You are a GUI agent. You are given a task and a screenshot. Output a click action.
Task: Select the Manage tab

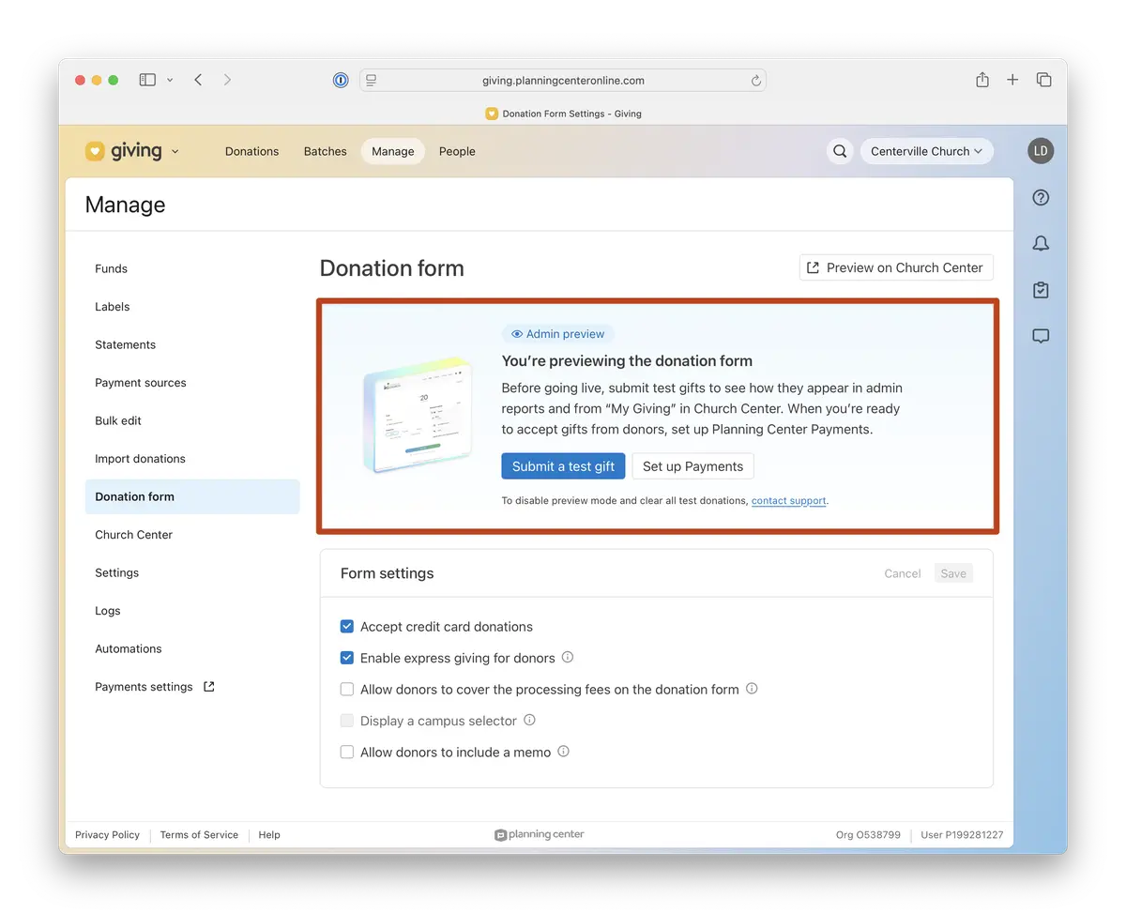coord(393,151)
